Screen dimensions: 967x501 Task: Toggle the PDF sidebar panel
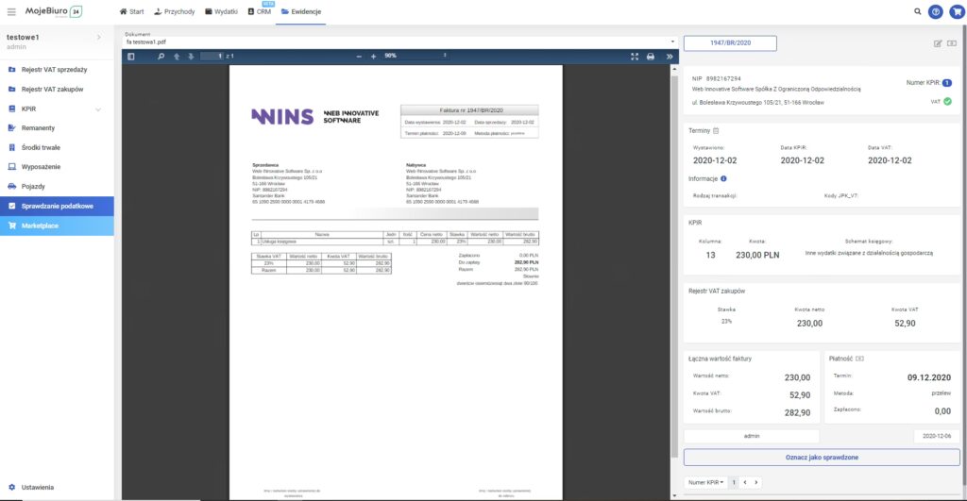click(131, 57)
